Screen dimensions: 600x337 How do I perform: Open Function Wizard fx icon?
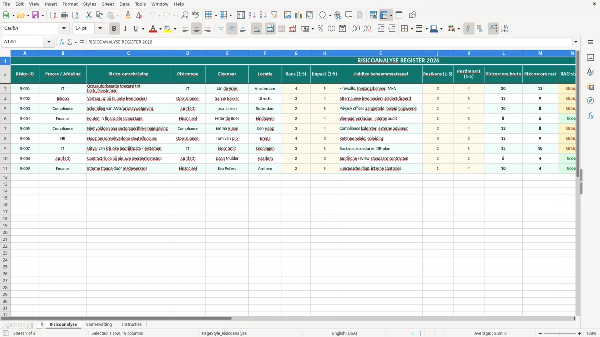[62, 42]
